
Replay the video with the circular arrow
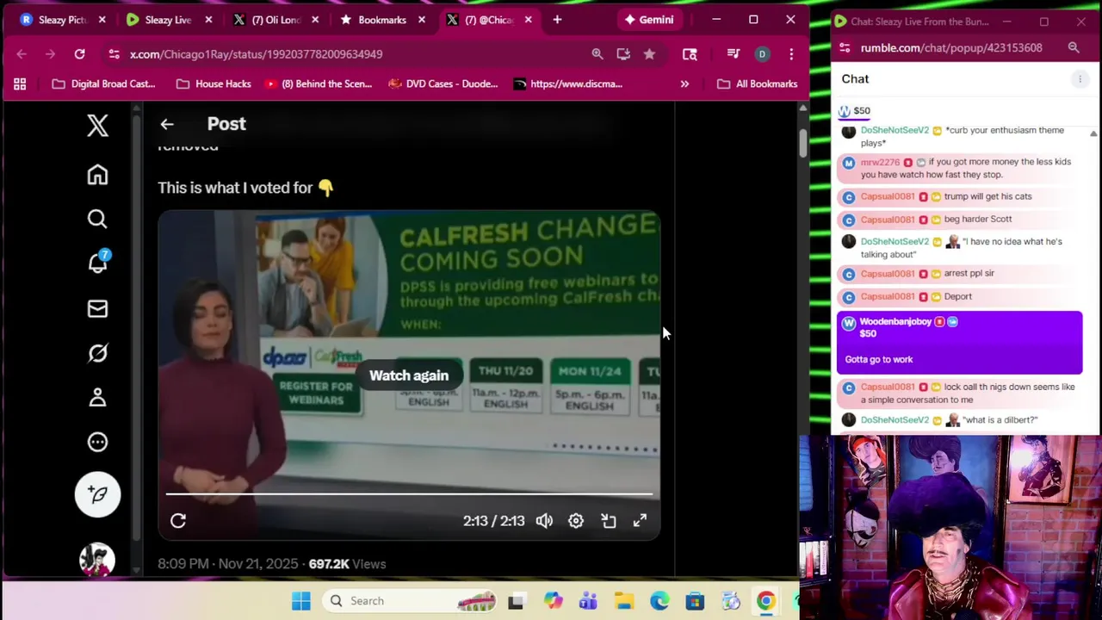(178, 521)
